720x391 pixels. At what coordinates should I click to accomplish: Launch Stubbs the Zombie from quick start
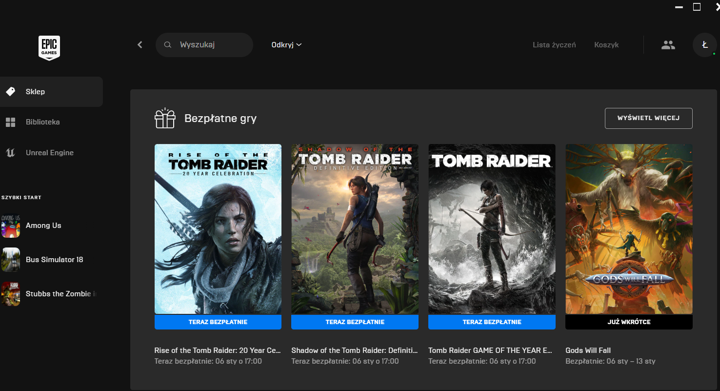pyautogui.click(x=58, y=294)
